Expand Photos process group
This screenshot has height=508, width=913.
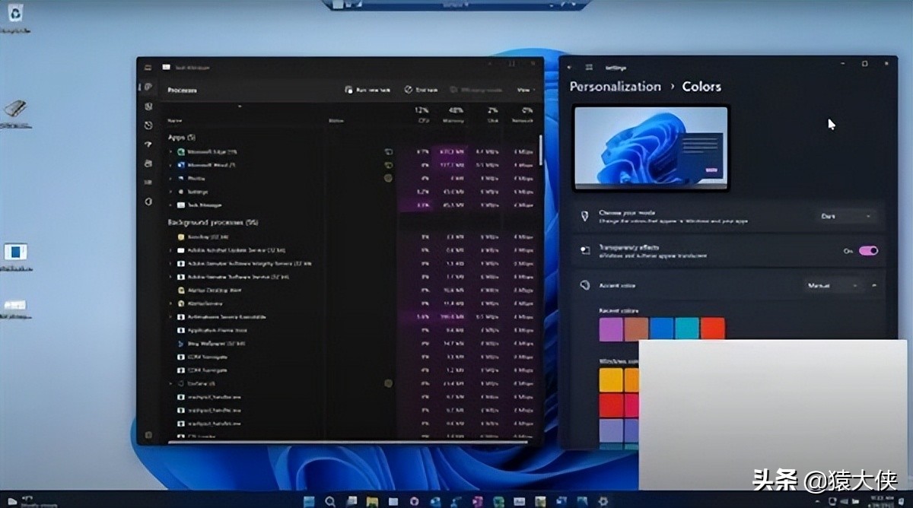tap(170, 178)
